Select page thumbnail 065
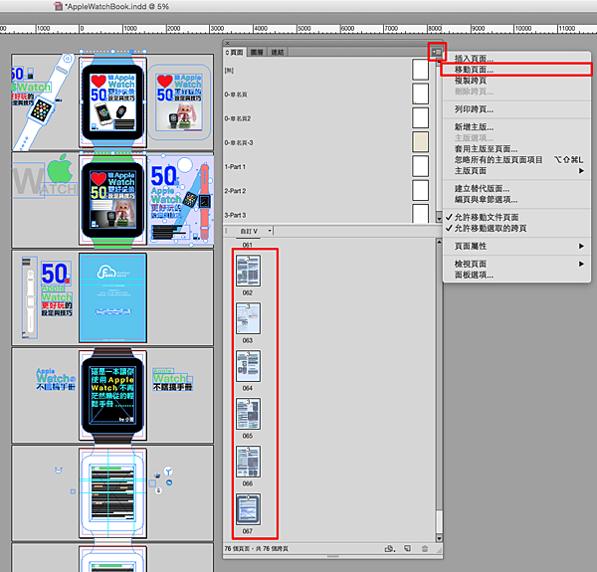This screenshot has width=597, height=572. click(248, 414)
